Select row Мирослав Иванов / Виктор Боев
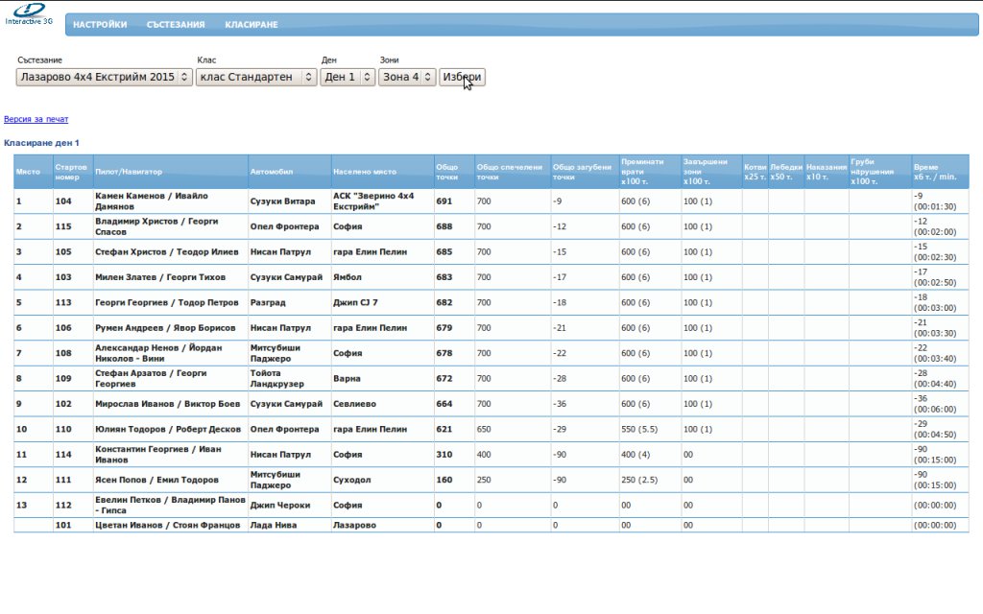Viewport: 983px width, 614px height. point(491,404)
